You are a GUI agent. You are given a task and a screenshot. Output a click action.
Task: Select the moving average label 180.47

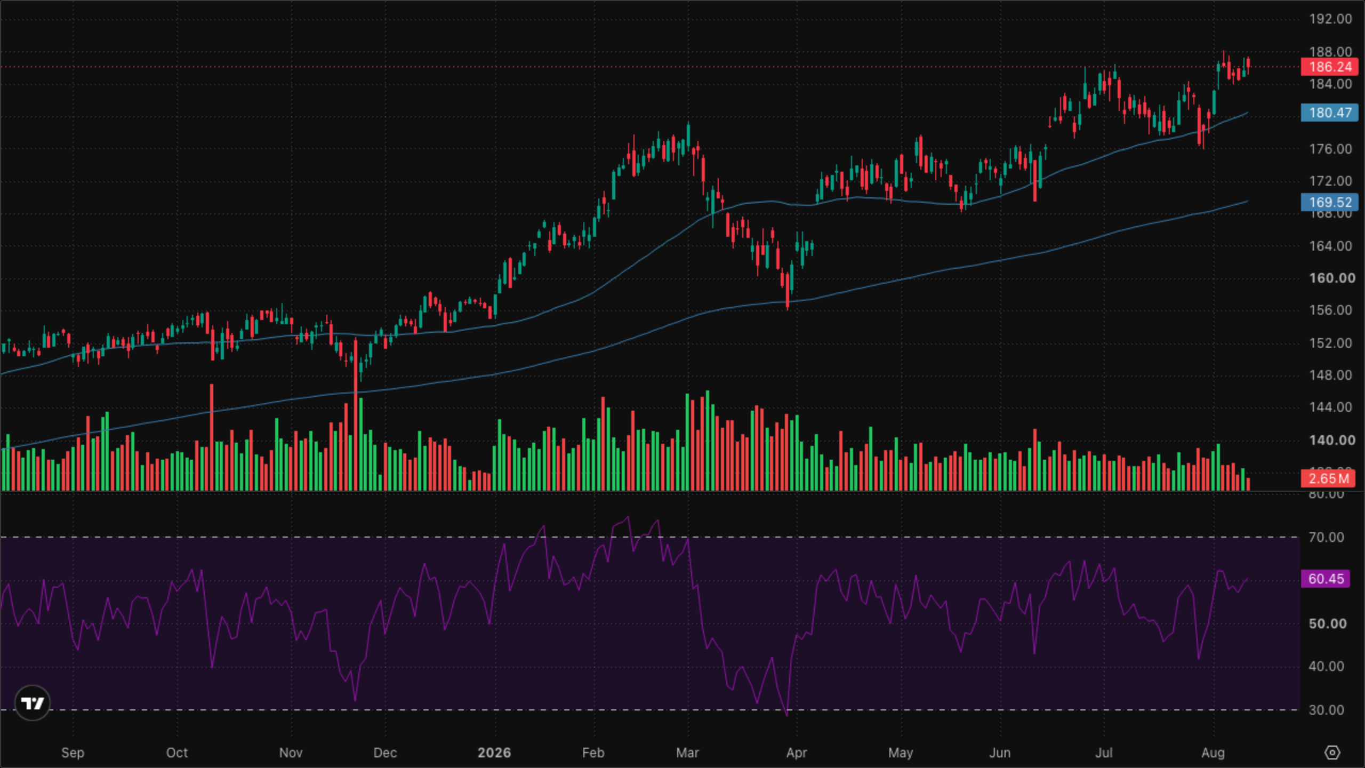(1330, 113)
